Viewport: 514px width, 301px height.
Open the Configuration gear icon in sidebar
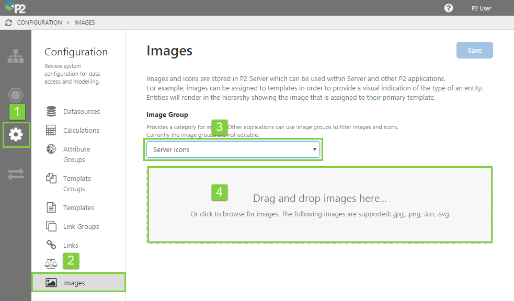coord(16,135)
